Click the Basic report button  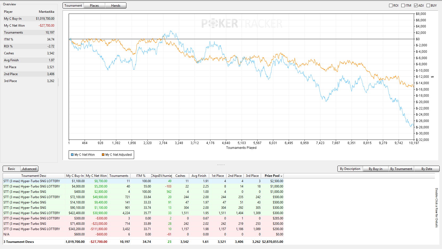point(11,169)
